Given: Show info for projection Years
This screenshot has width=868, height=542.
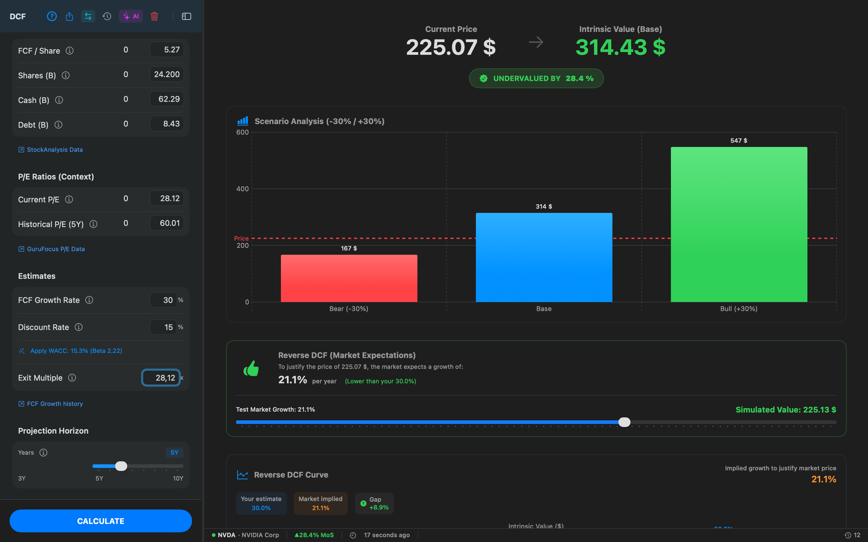Looking at the screenshot, I should pos(43,452).
